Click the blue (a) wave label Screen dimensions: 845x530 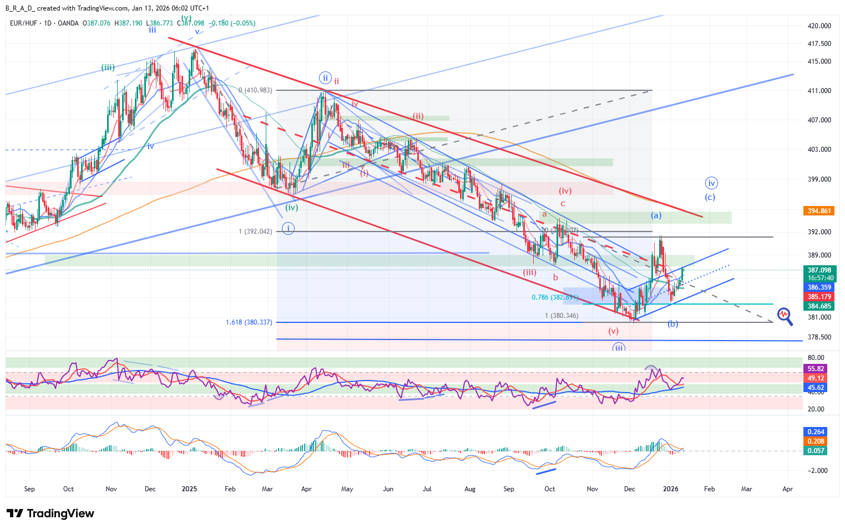coord(656,215)
